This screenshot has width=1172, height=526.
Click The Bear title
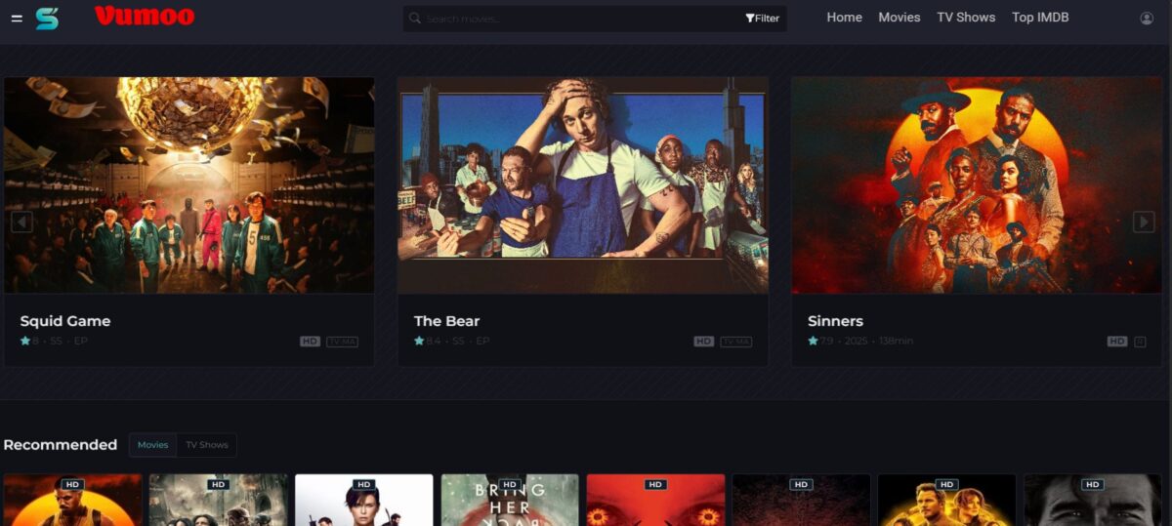click(x=446, y=321)
